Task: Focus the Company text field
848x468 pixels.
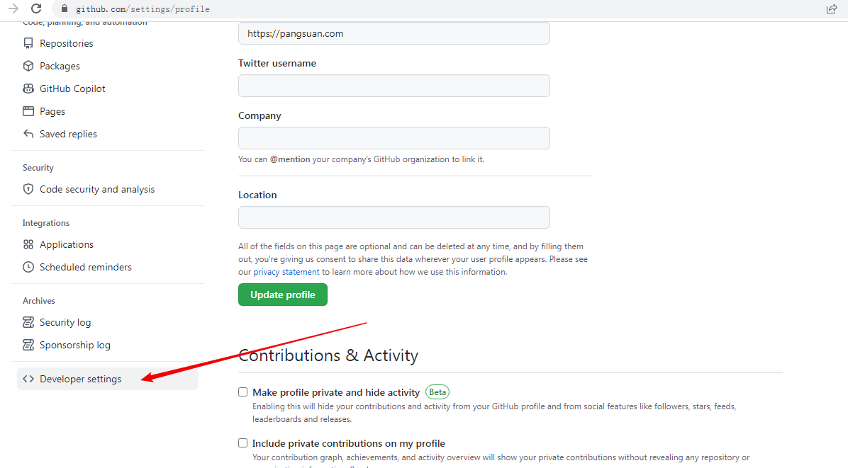Action: point(394,138)
